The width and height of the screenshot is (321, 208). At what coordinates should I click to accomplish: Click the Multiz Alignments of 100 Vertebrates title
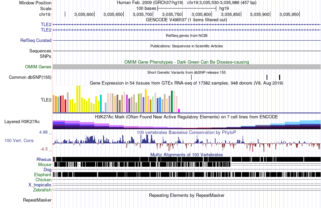187,155
